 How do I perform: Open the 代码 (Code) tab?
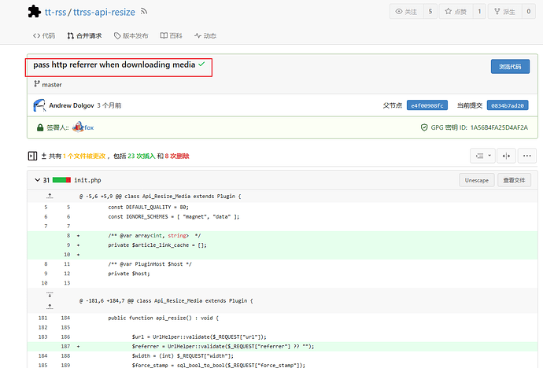(x=44, y=36)
